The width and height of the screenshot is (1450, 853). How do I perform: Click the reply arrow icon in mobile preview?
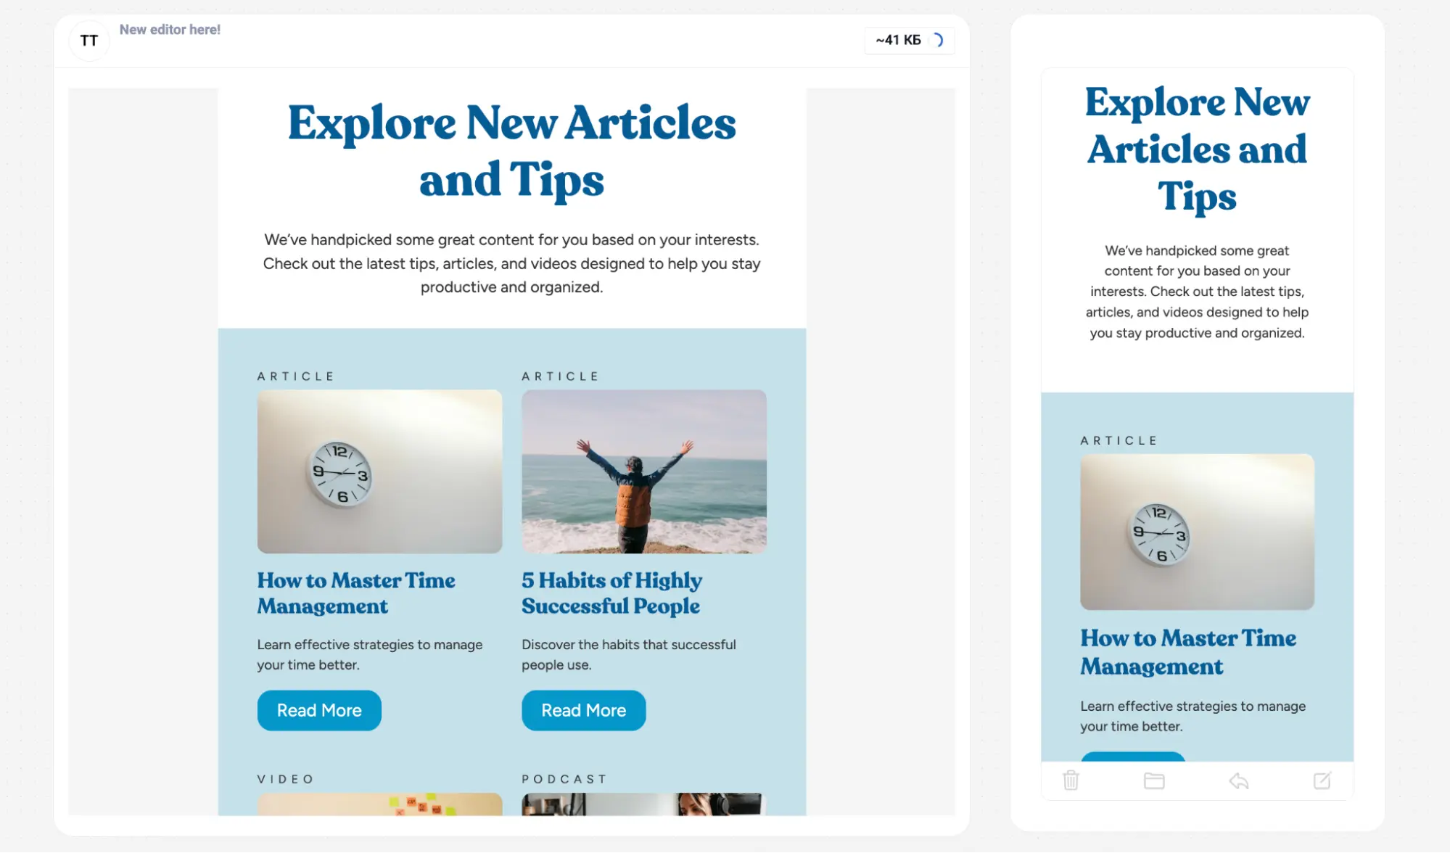point(1239,780)
